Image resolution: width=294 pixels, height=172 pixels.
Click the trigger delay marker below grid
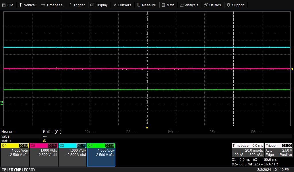[147, 128]
